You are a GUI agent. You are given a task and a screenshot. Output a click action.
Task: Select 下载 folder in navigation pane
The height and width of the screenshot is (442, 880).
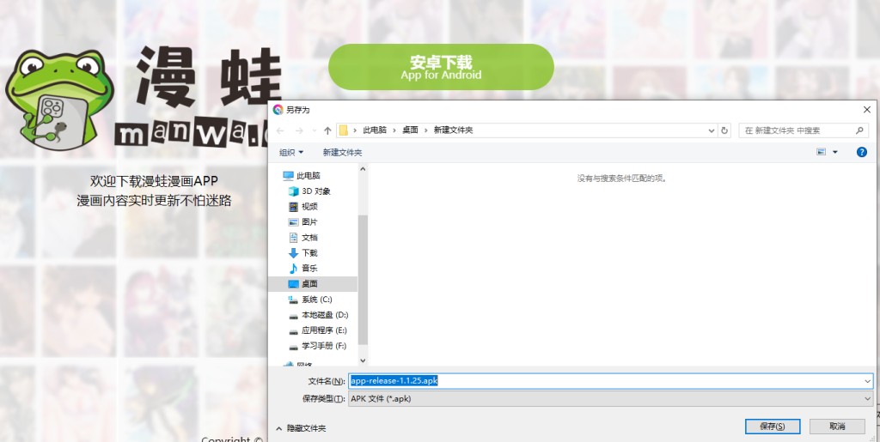(x=309, y=252)
